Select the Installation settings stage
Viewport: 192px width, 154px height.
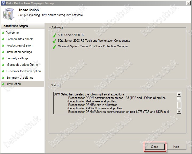[19, 52]
